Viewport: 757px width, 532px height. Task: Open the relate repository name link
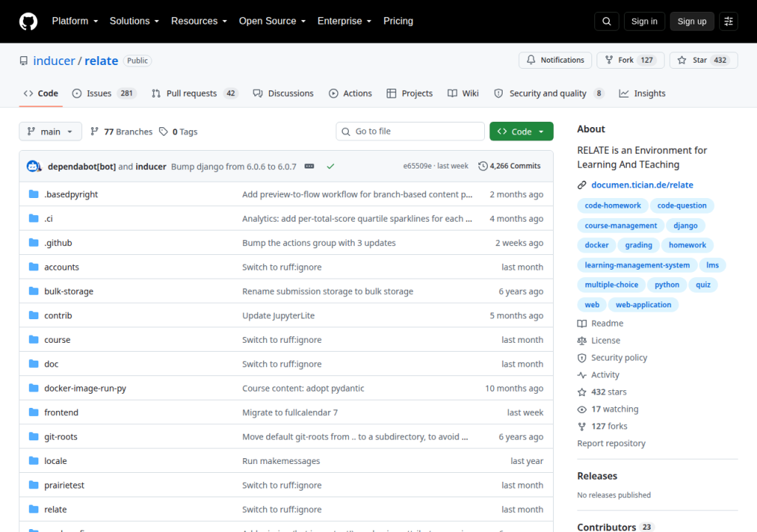101,61
